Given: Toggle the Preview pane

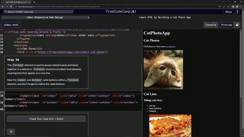Looking at the screenshot, I should [x=226, y=25].
